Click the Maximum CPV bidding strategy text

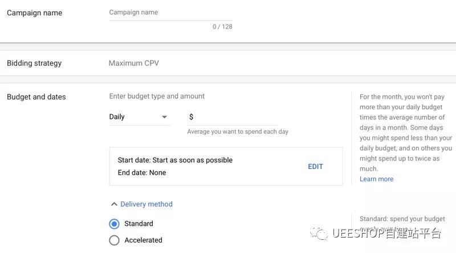pyautogui.click(x=134, y=63)
